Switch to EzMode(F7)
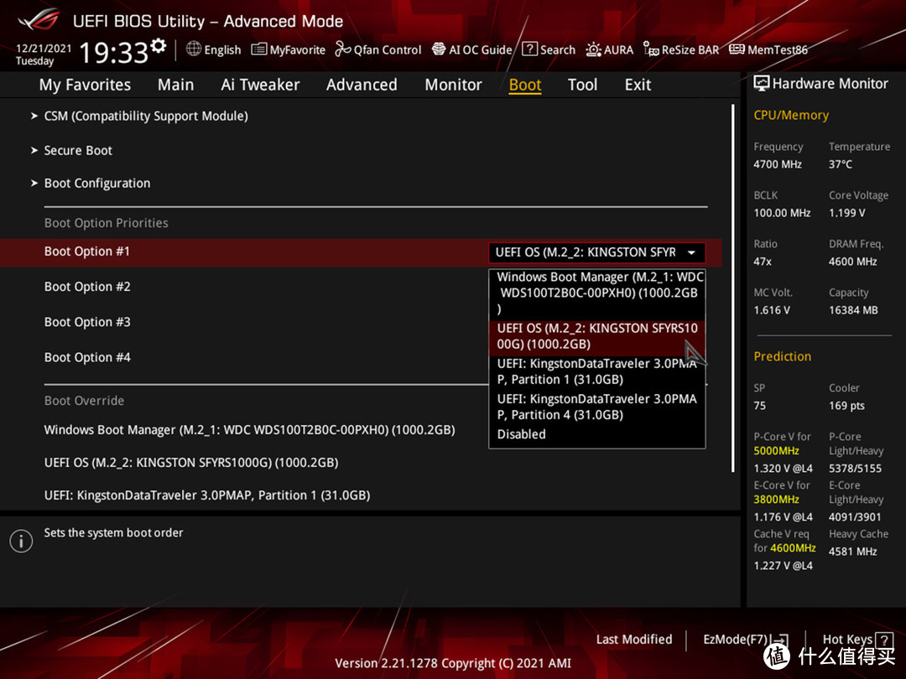This screenshot has width=906, height=679. (x=746, y=639)
